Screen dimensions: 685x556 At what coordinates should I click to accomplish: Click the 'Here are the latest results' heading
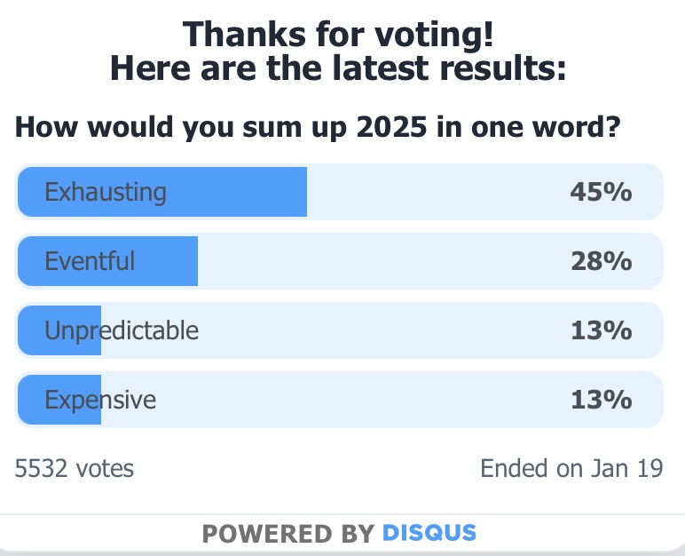point(337,68)
